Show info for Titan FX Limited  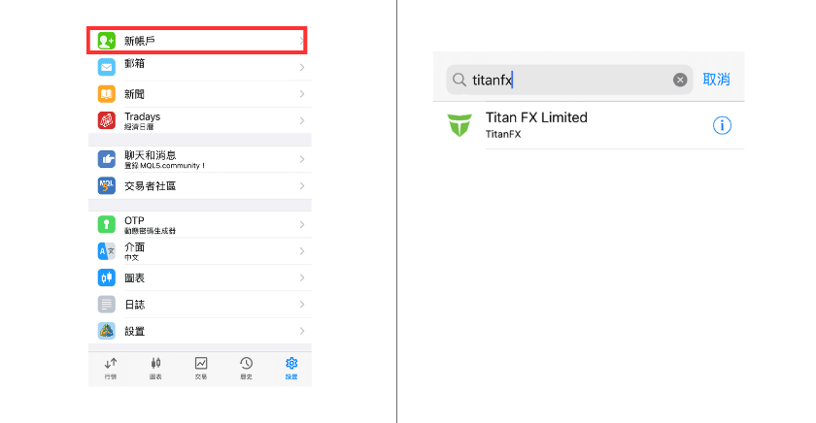pyautogui.click(x=722, y=125)
